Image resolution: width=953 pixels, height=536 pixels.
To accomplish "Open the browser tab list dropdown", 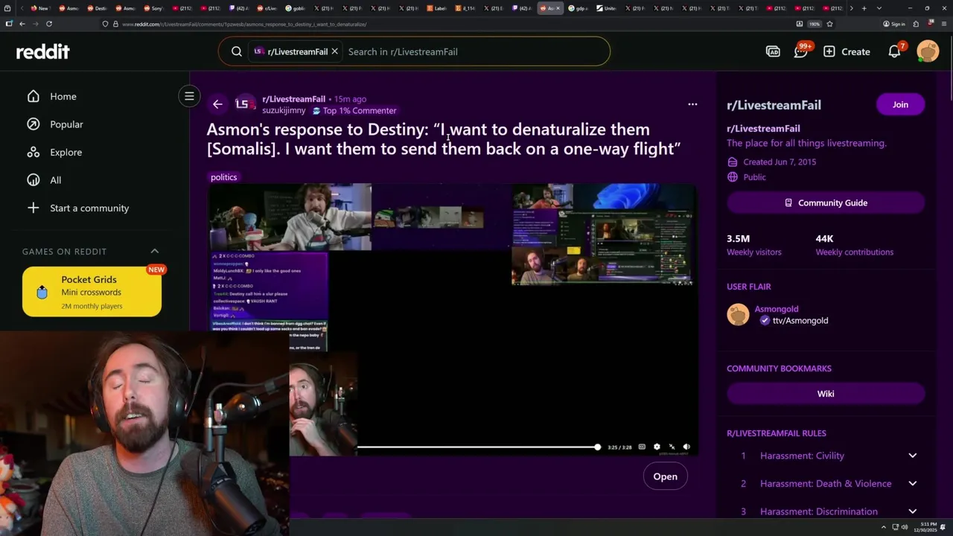I will 879,8.
